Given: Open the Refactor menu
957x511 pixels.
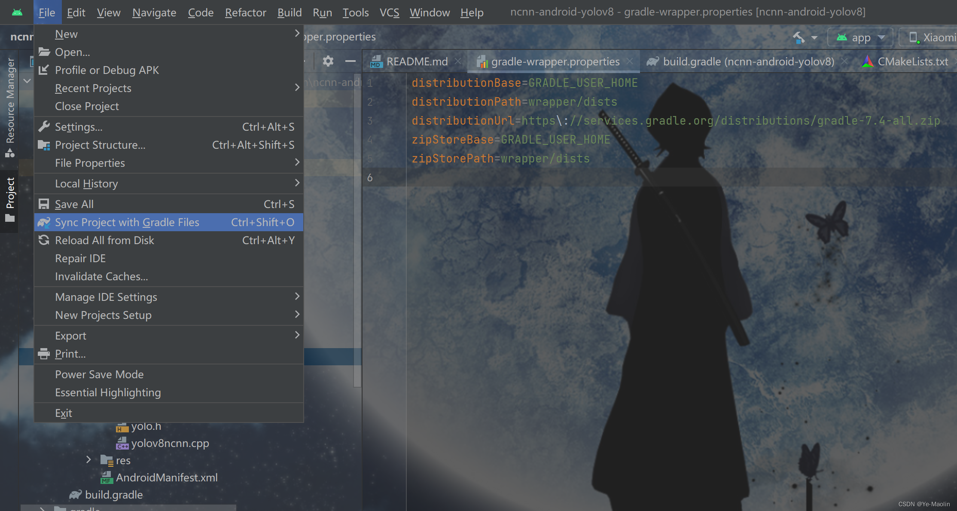Looking at the screenshot, I should [245, 12].
